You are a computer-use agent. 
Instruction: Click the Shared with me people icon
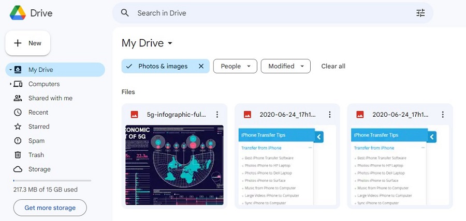point(18,98)
